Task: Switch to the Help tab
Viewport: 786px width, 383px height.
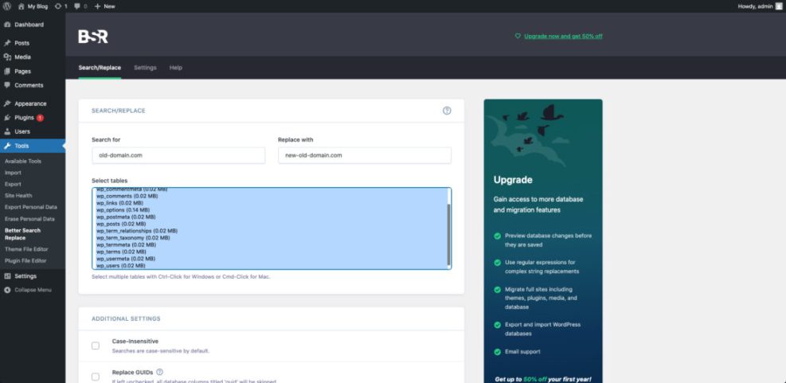Action: (175, 68)
